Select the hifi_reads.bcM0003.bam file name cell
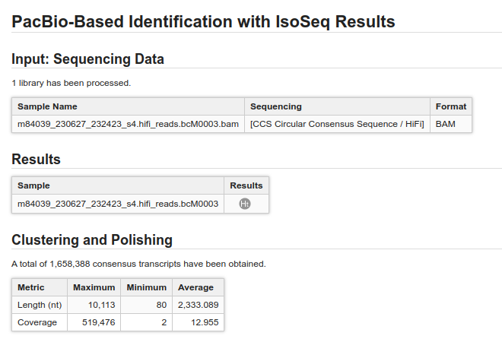The width and height of the screenshot is (502, 339). [x=128, y=123]
